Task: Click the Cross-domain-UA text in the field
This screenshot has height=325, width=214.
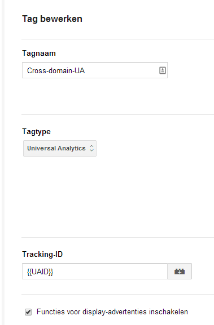Action: click(x=56, y=70)
